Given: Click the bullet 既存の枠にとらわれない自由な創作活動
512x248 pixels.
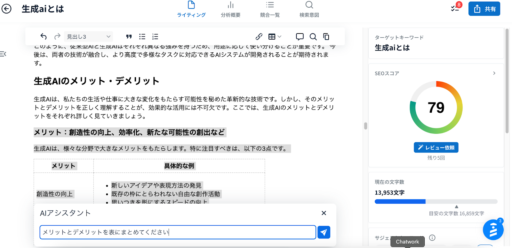Looking at the screenshot, I should [166, 194].
